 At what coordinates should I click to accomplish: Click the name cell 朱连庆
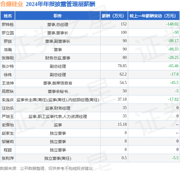8,100
